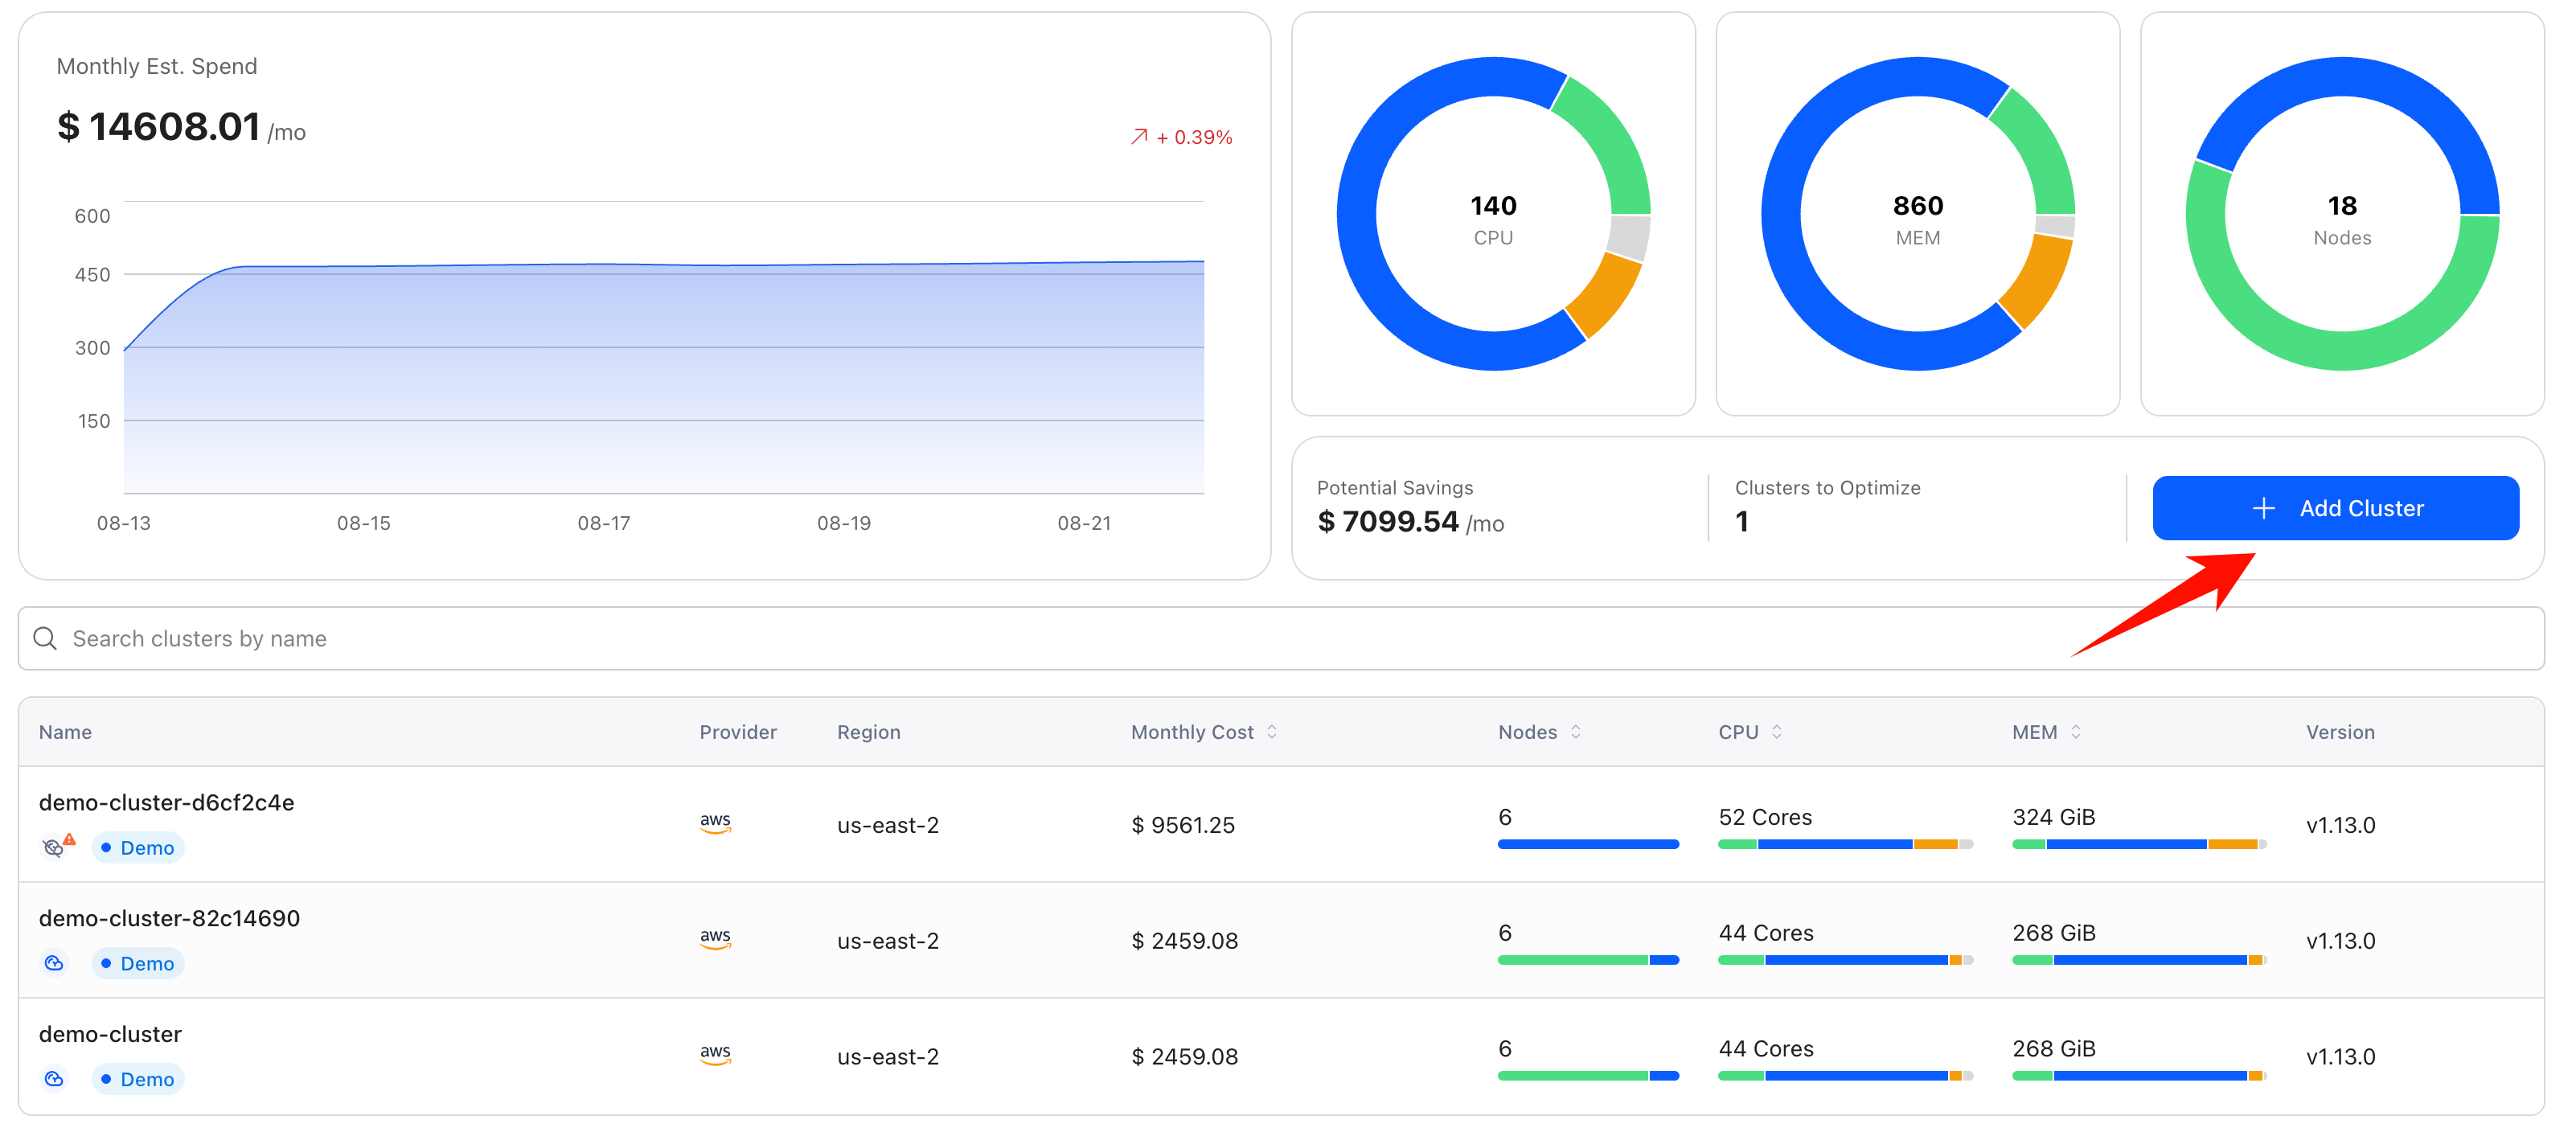Open the demo-cluster-d6cf2c4e cluster link
The width and height of the screenshot is (2576, 1124).
[x=166, y=802]
